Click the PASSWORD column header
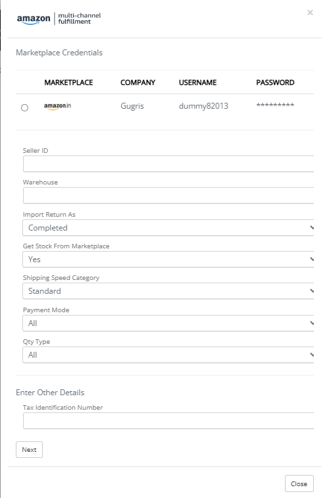The width and height of the screenshot is (327, 498). click(x=275, y=82)
